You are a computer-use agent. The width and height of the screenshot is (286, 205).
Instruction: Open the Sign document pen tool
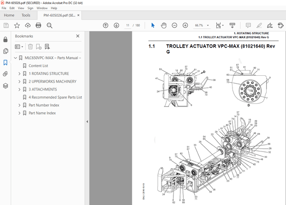point(270,25)
